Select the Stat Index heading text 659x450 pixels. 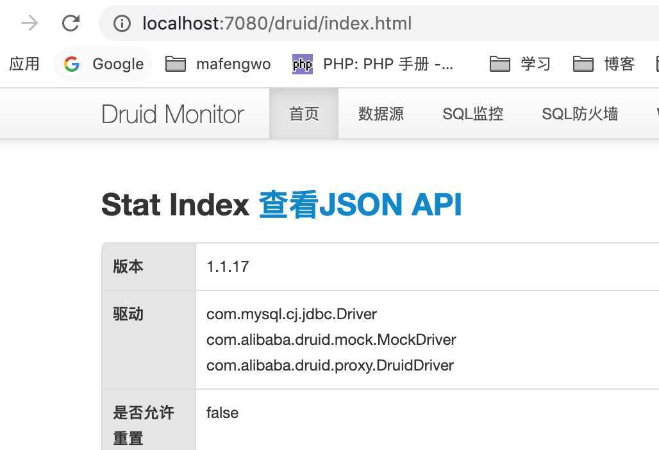[x=175, y=204]
